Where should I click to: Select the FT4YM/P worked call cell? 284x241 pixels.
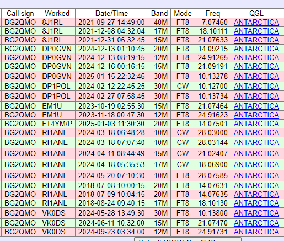tap(57, 124)
